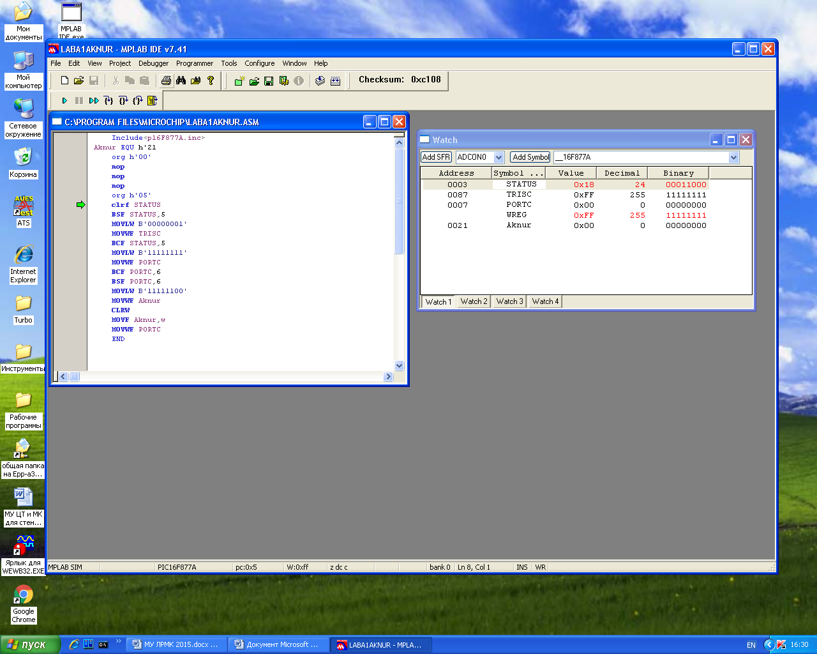Click the Windows Start button 'пуск'
Screen dimensions: 817x654
[x=30, y=644]
